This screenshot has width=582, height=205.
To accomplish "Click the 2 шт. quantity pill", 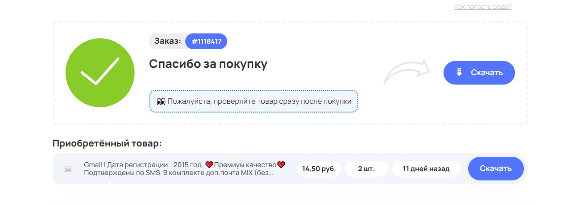I will point(366,169).
